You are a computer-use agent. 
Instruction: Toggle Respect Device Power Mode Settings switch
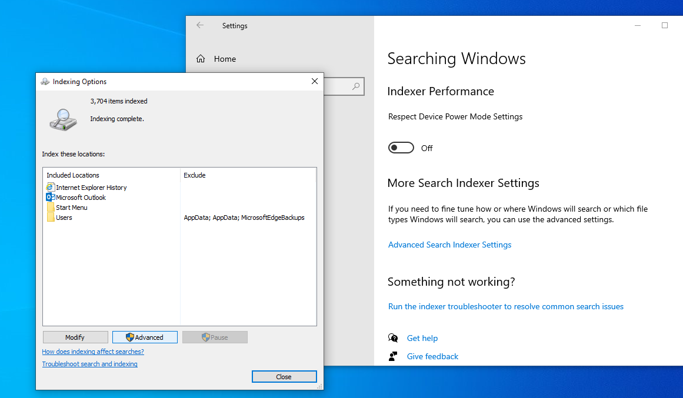tap(401, 148)
